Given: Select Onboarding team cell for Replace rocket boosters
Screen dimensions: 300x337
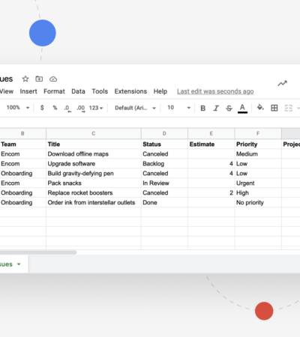Looking at the screenshot, I should 22,192.
